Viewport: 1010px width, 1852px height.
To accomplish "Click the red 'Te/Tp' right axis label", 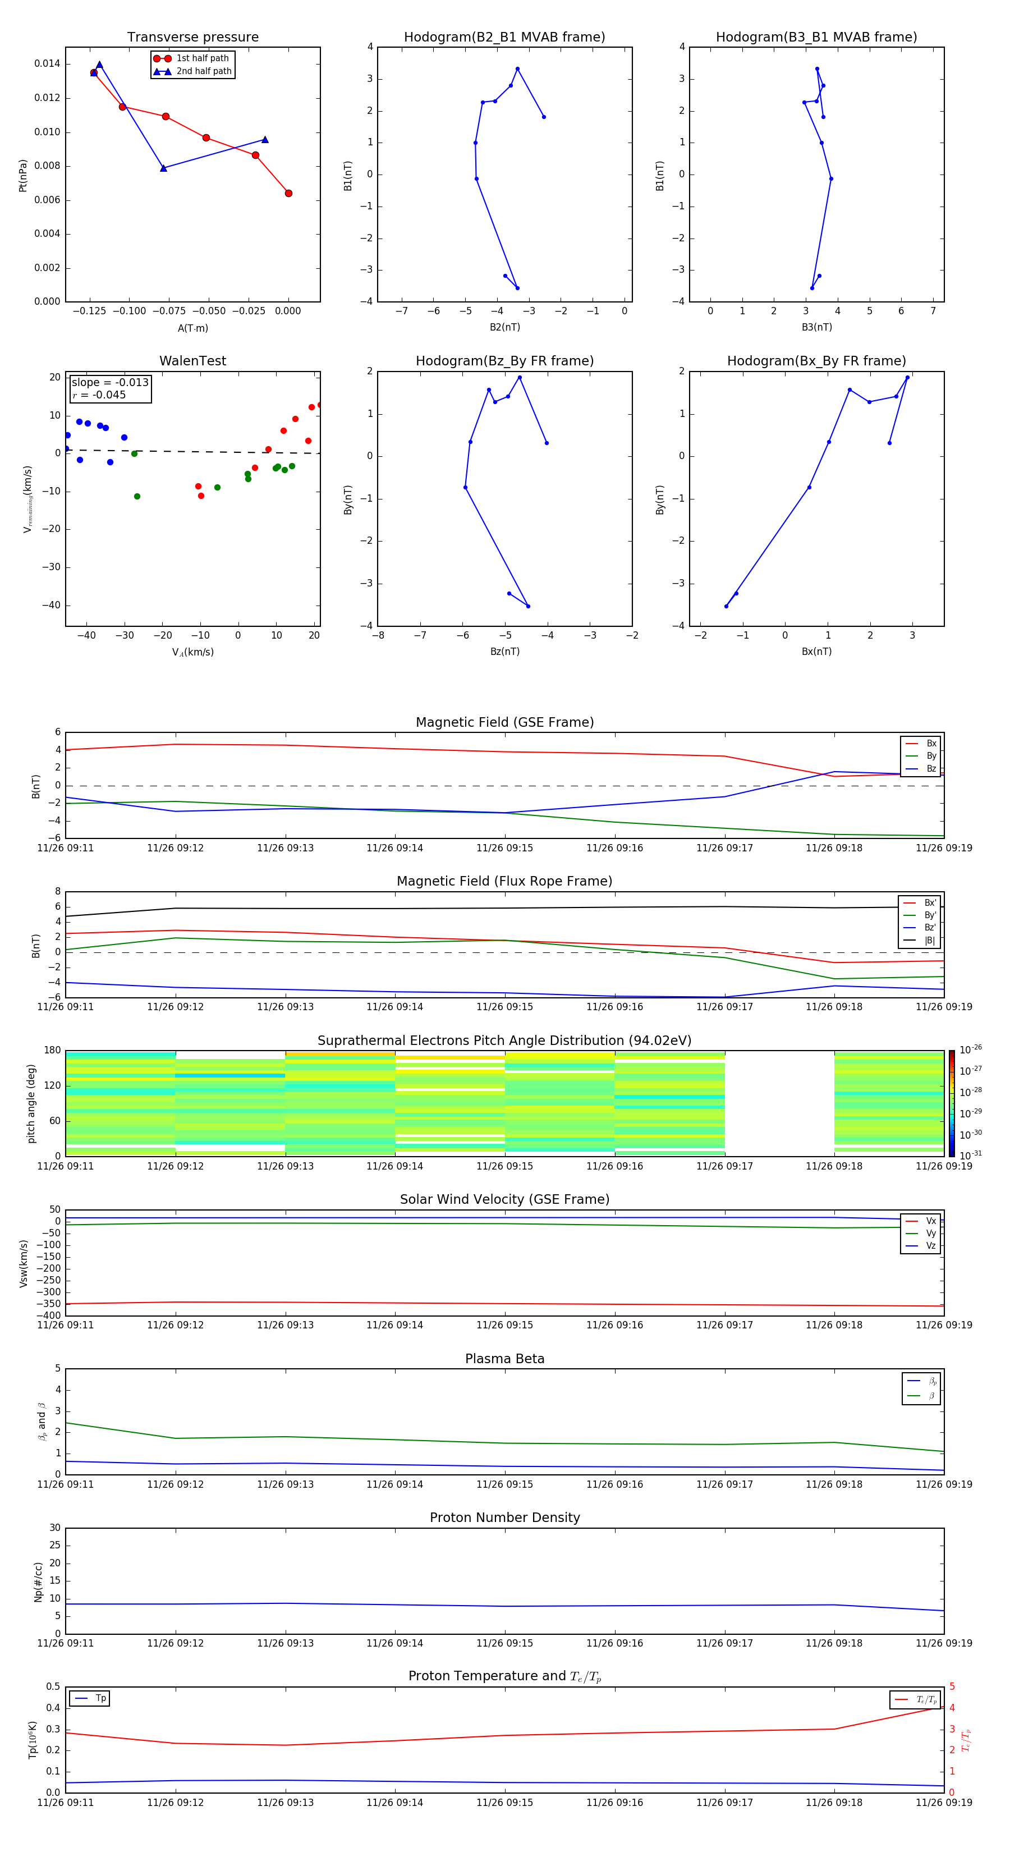I will click(x=966, y=1740).
